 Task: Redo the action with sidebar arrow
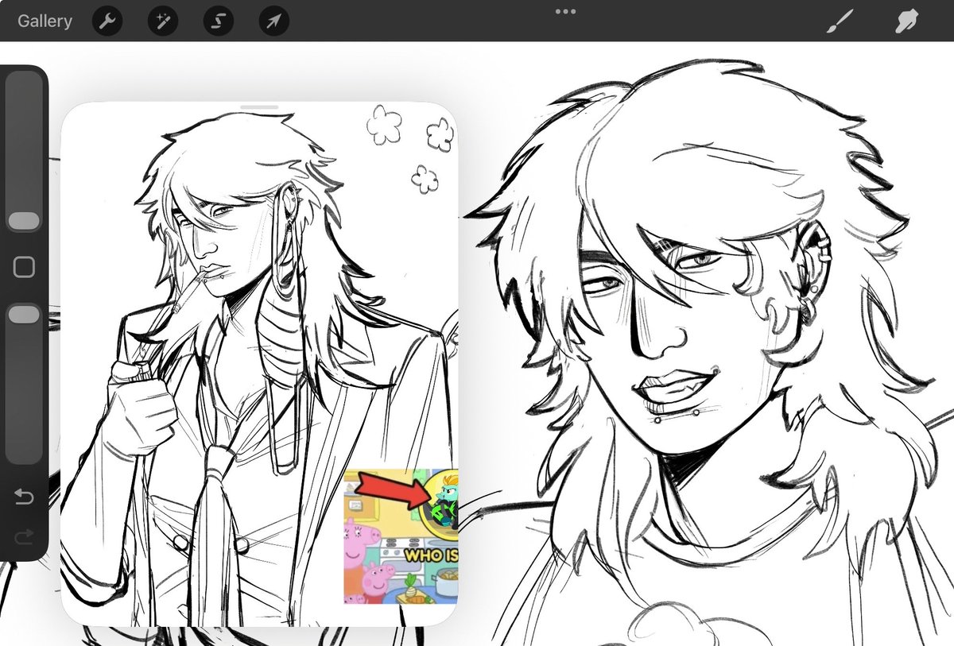pyautogui.click(x=24, y=538)
